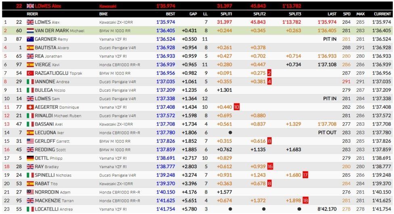Image resolution: width=394 pixels, height=214 pixels.
Task: Click the UK flag beside REA Jonathan
Action: tap(30, 56)
